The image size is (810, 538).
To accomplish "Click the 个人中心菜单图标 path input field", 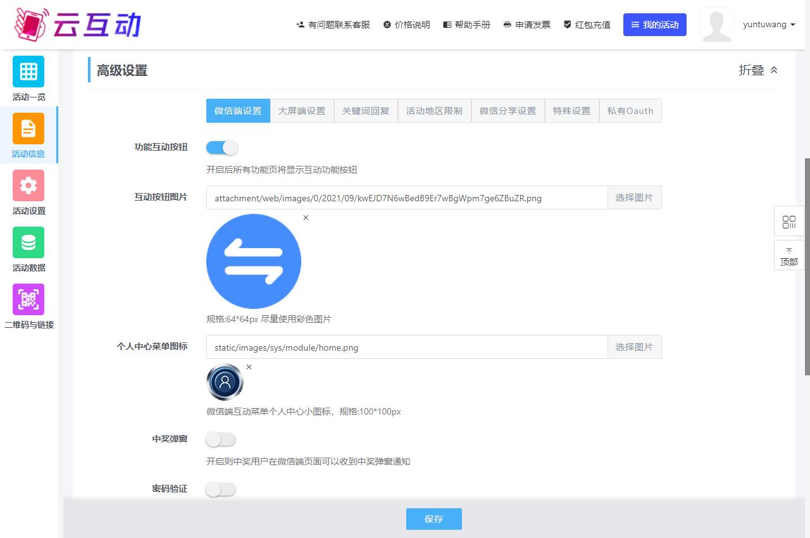I will point(406,347).
